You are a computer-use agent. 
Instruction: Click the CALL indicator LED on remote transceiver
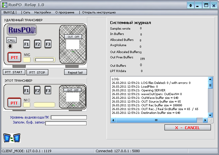[11, 46]
